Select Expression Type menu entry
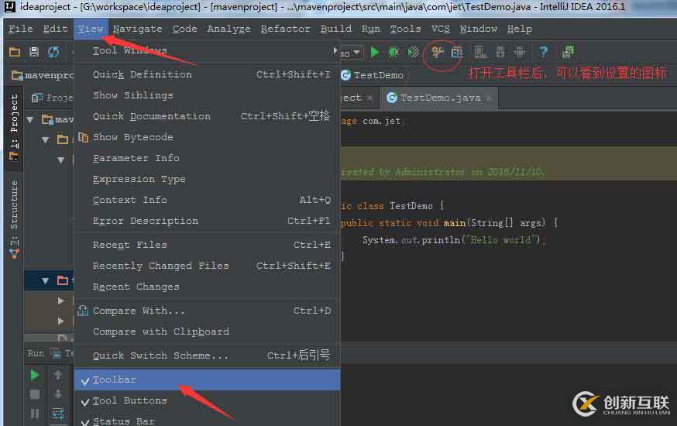Viewport: 677px width, 426px height. pyautogui.click(x=208, y=179)
